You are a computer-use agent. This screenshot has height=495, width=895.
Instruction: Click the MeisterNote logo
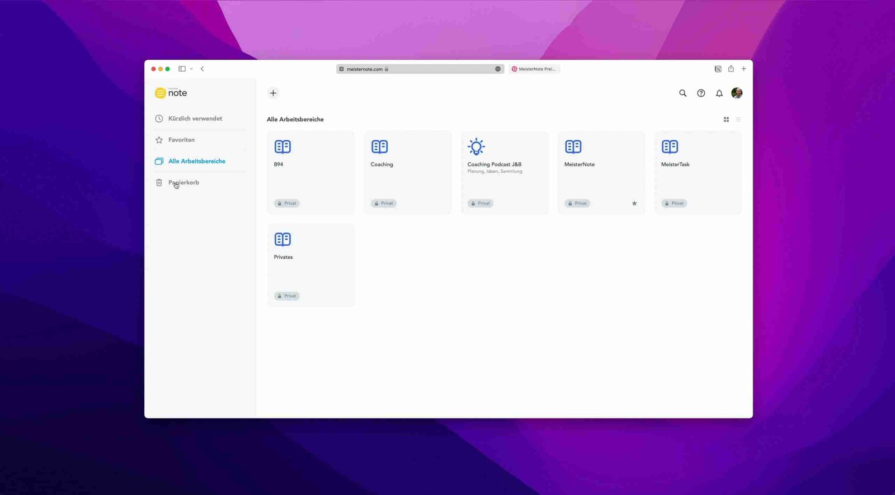pyautogui.click(x=171, y=93)
